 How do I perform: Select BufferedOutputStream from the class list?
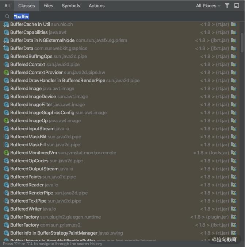(x=41, y=169)
